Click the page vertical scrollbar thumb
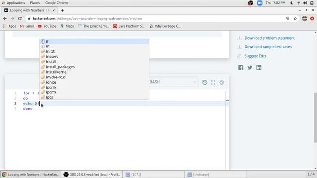Screen dimensions: 317x178 [315, 118]
